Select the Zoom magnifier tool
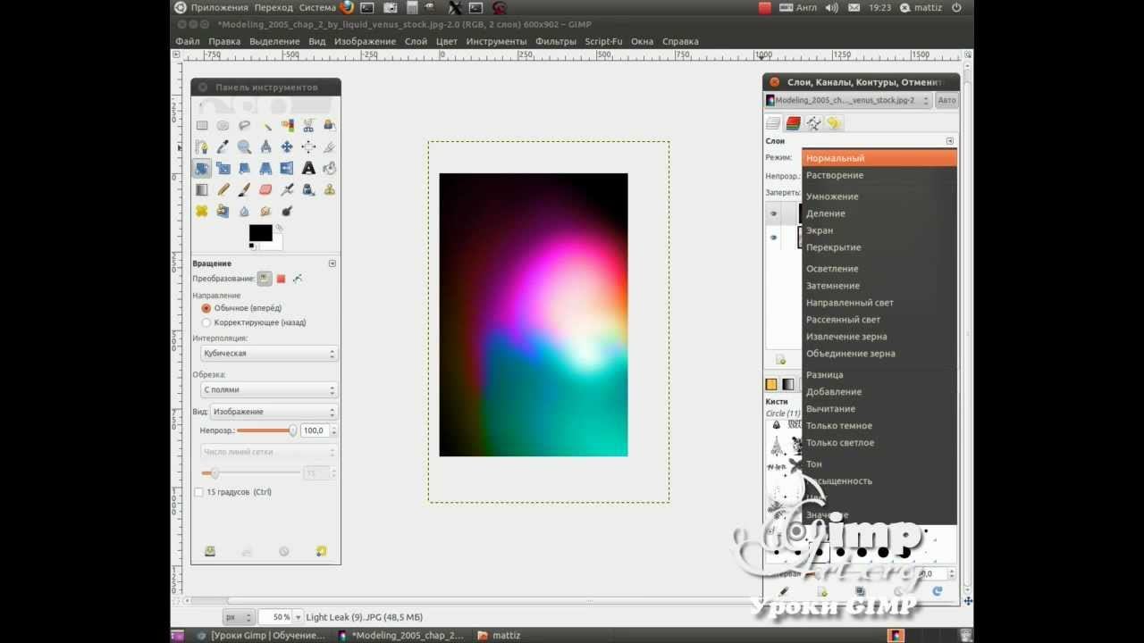The height and width of the screenshot is (643, 1144). pos(244,146)
